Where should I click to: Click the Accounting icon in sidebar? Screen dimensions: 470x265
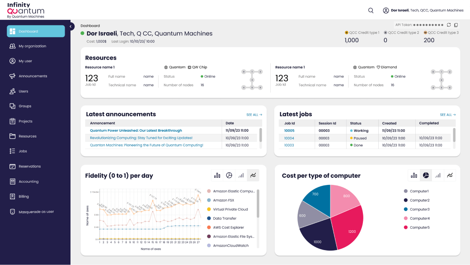13,181
